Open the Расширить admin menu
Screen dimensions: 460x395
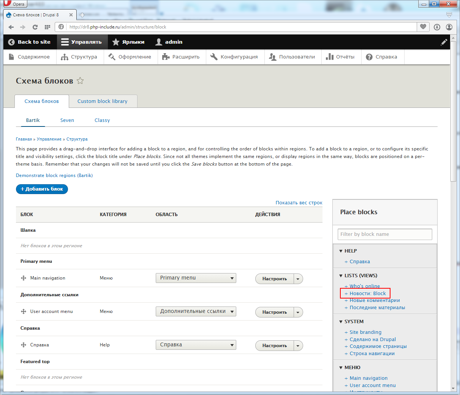pos(181,57)
